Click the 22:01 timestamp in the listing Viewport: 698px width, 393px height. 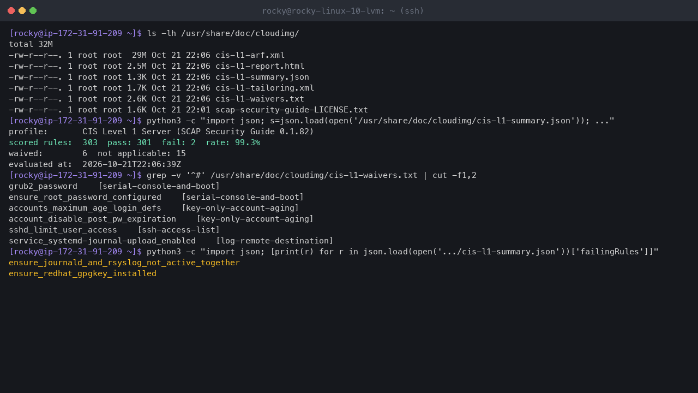click(198, 110)
